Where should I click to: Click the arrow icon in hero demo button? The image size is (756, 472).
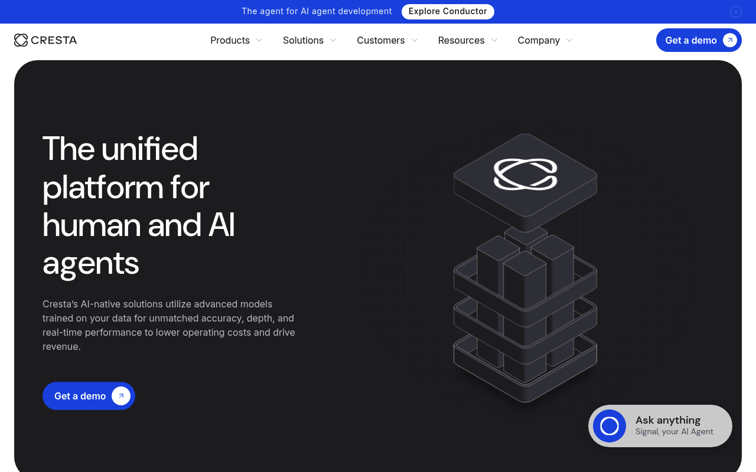[121, 396]
